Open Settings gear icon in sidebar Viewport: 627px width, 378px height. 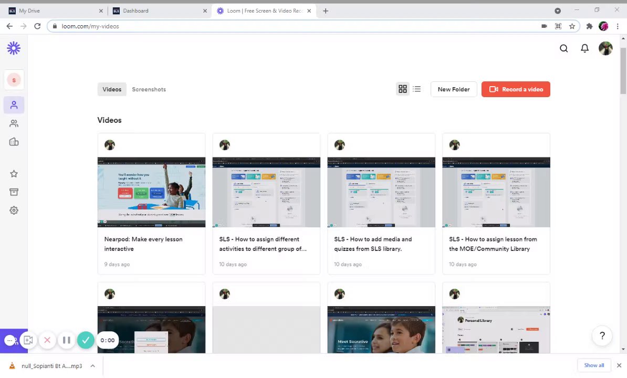[14, 210]
